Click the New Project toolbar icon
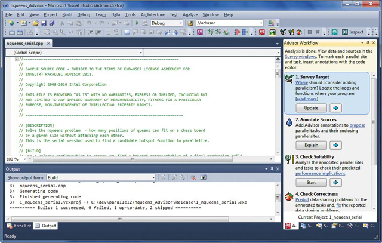382x243 pixels. point(11,23)
